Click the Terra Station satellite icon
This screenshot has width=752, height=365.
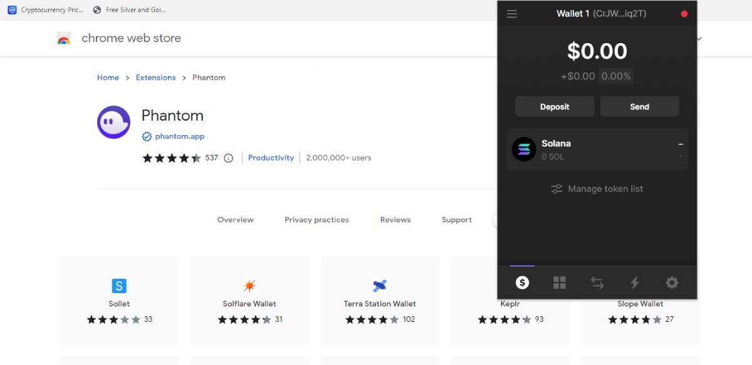[x=380, y=286]
